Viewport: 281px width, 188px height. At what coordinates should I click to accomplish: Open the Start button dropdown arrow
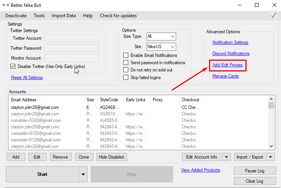pos(83,174)
